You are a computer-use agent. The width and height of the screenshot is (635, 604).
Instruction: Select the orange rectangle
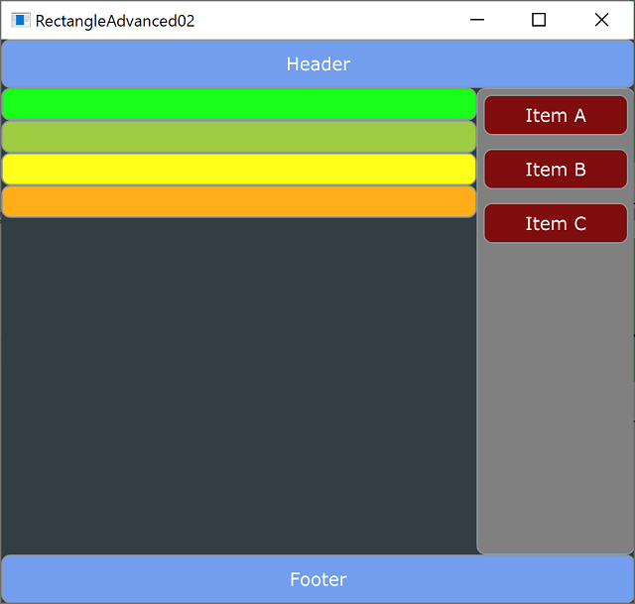[239, 201]
